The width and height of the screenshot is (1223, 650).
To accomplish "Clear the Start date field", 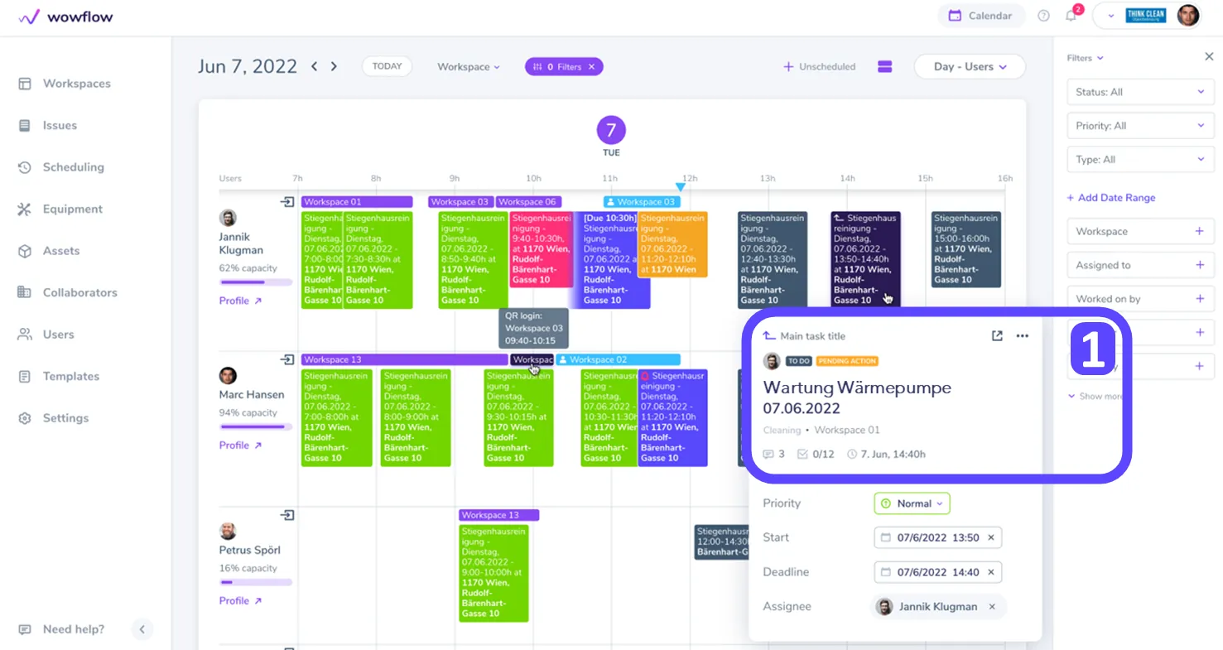I will coord(990,537).
